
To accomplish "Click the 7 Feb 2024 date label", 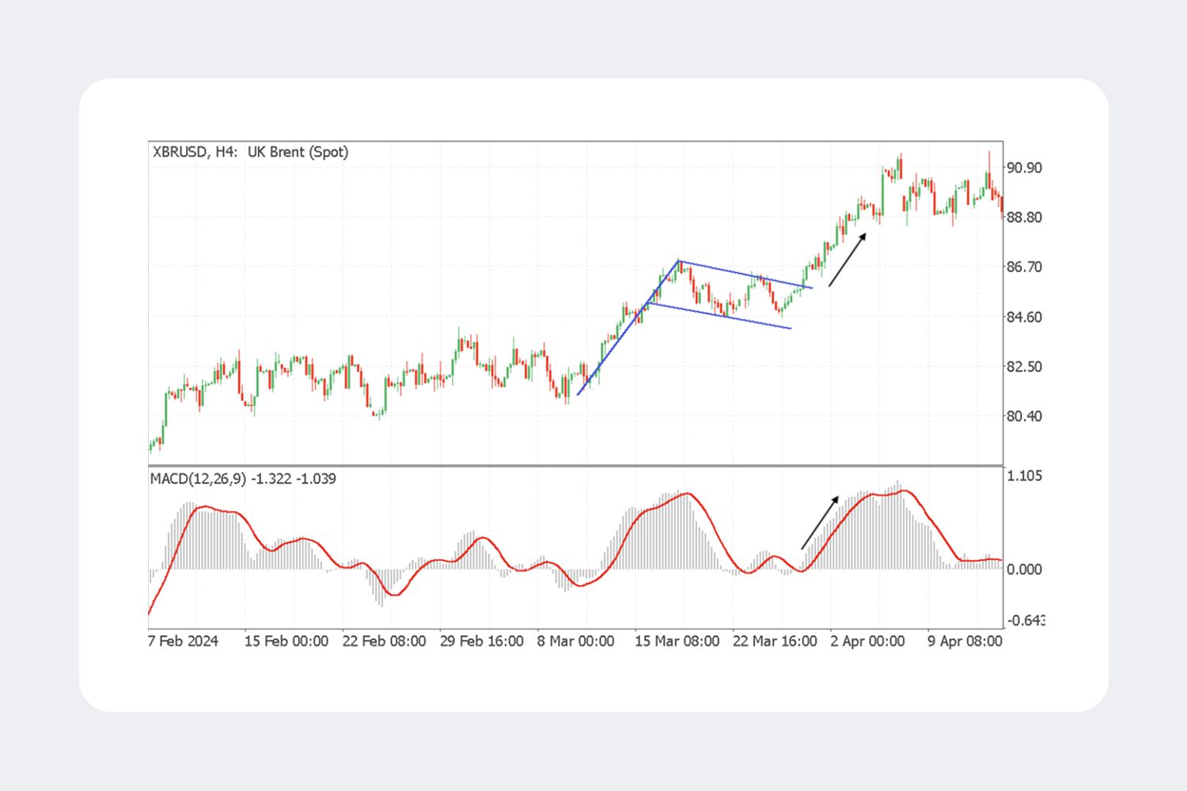I will [x=184, y=641].
